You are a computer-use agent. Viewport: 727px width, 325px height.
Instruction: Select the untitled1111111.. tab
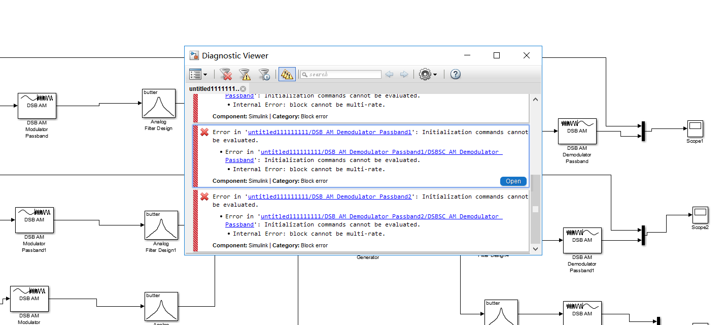[214, 88]
